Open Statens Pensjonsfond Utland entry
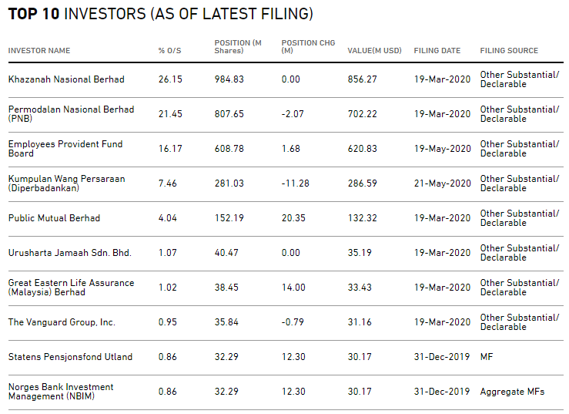This screenshot has width=569, height=414. pyautogui.click(x=70, y=357)
